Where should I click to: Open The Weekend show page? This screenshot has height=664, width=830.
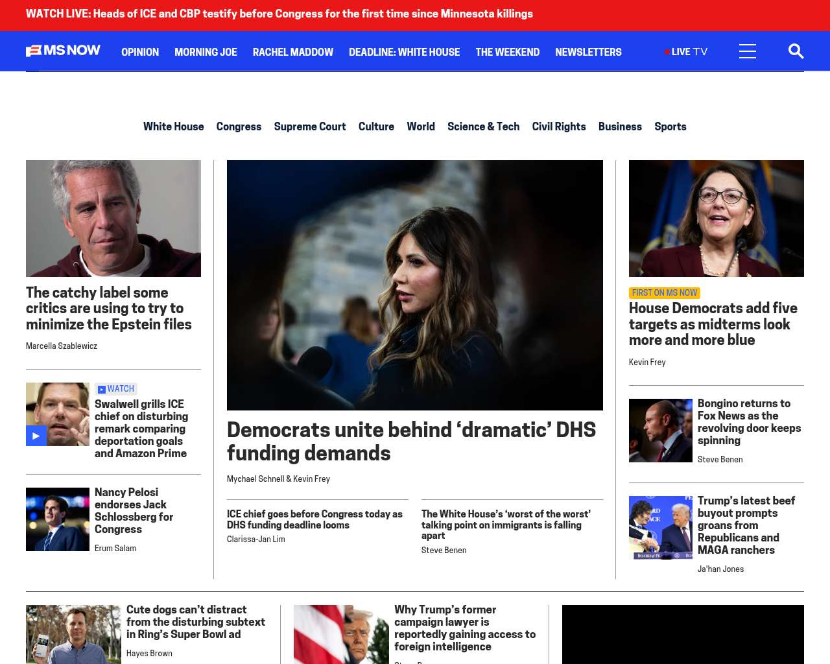(507, 52)
